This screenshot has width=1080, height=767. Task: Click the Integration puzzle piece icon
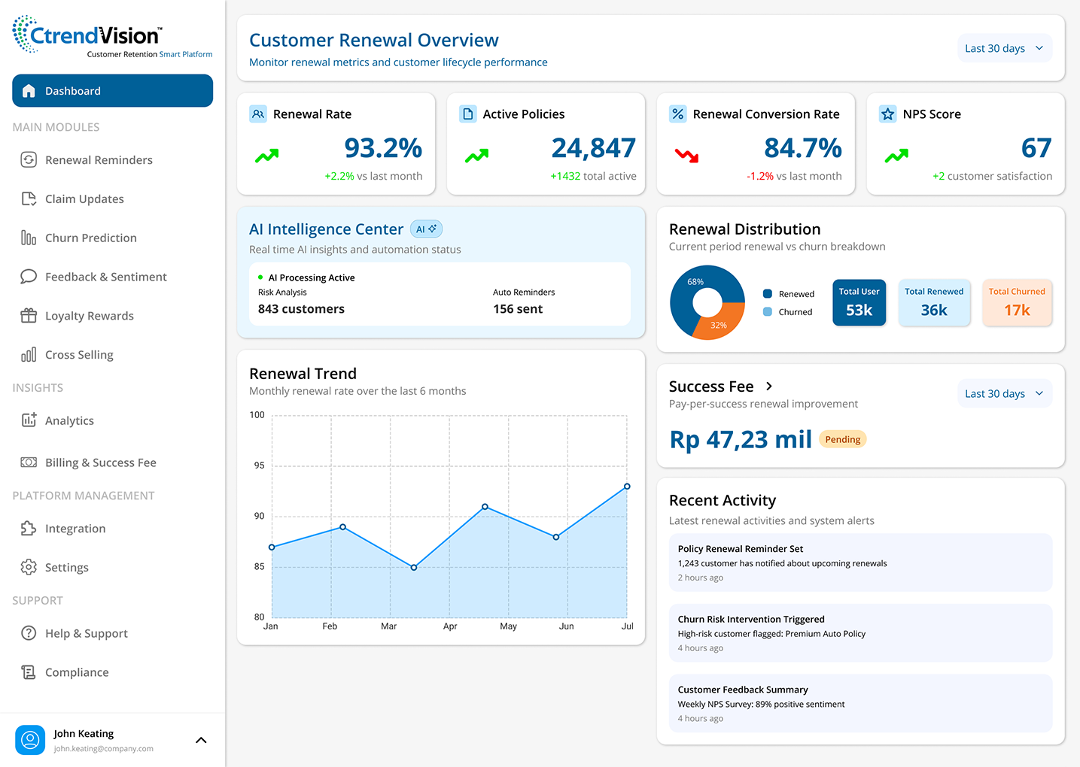[x=29, y=529]
